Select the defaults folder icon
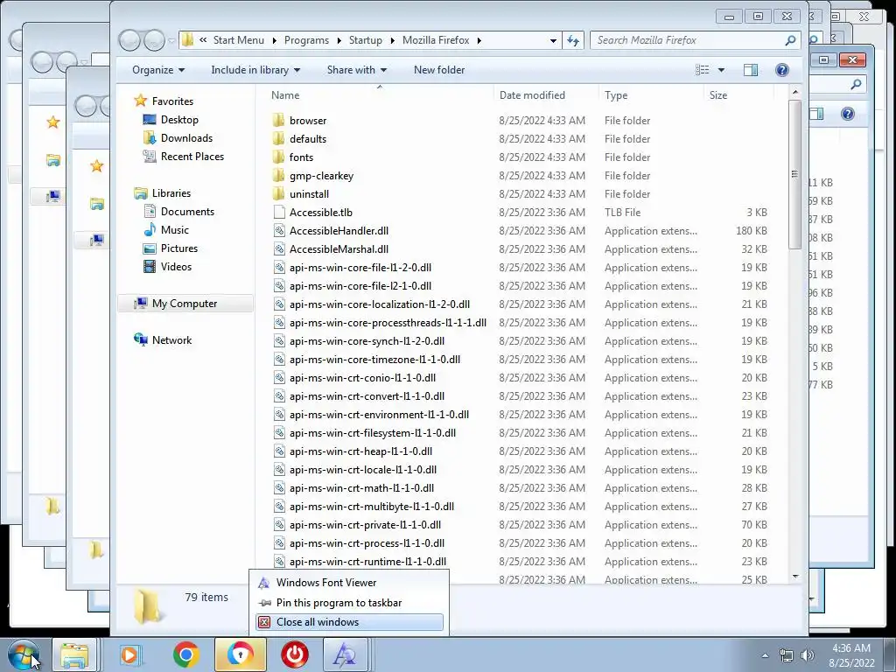 pyautogui.click(x=279, y=139)
